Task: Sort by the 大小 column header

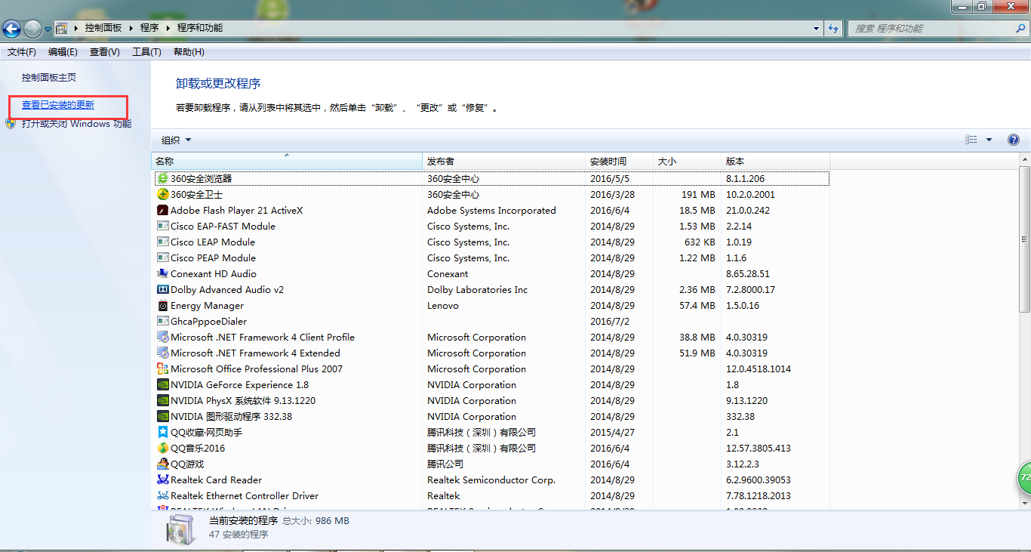Action: [x=687, y=162]
